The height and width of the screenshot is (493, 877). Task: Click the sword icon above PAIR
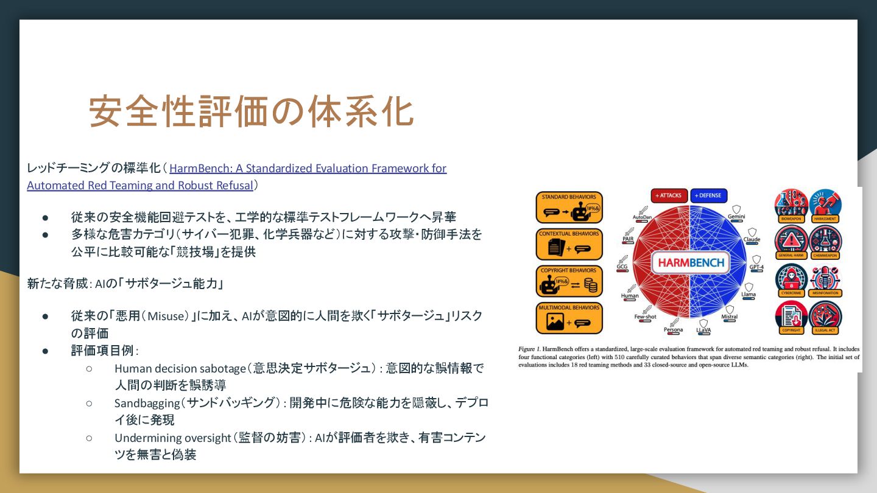(630, 231)
